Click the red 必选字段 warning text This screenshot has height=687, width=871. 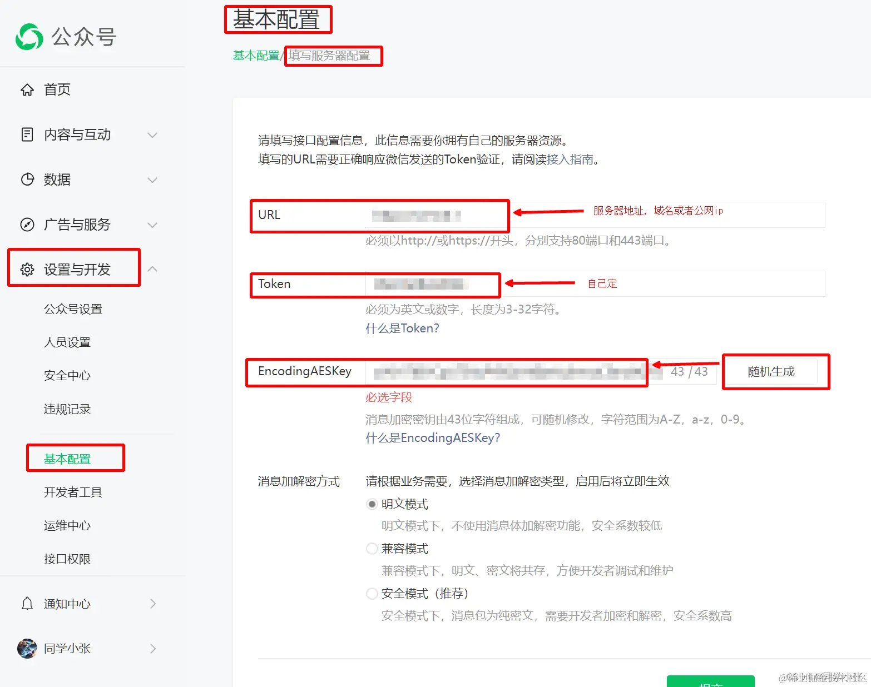pyautogui.click(x=389, y=397)
